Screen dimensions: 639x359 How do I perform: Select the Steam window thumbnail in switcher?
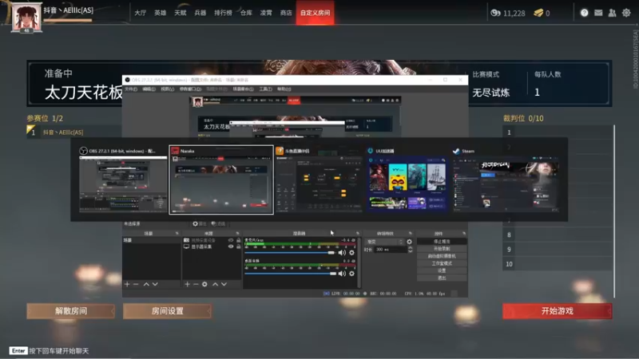pos(506,180)
